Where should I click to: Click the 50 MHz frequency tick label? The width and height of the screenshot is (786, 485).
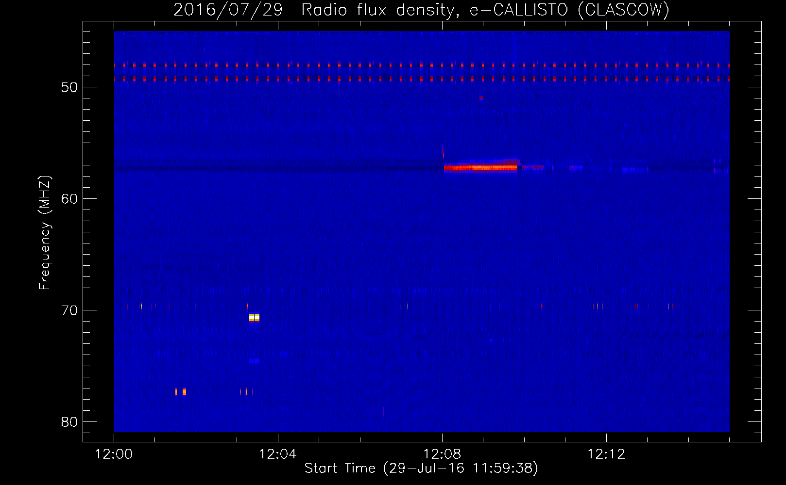pyautogui.click(x=69, y=87)
